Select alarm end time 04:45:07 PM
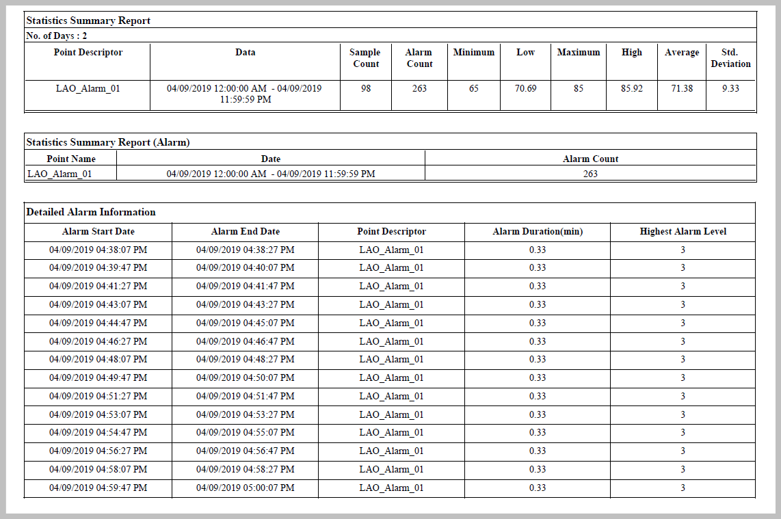 [246, 323]
